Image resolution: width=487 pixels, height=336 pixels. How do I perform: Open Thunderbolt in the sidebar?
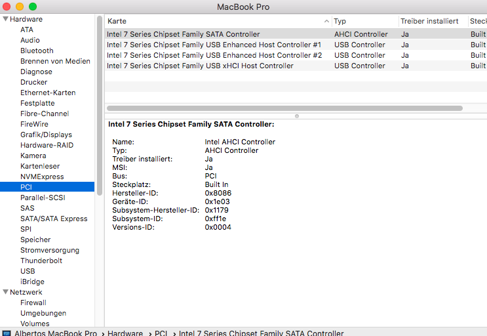tap(41, 261)
